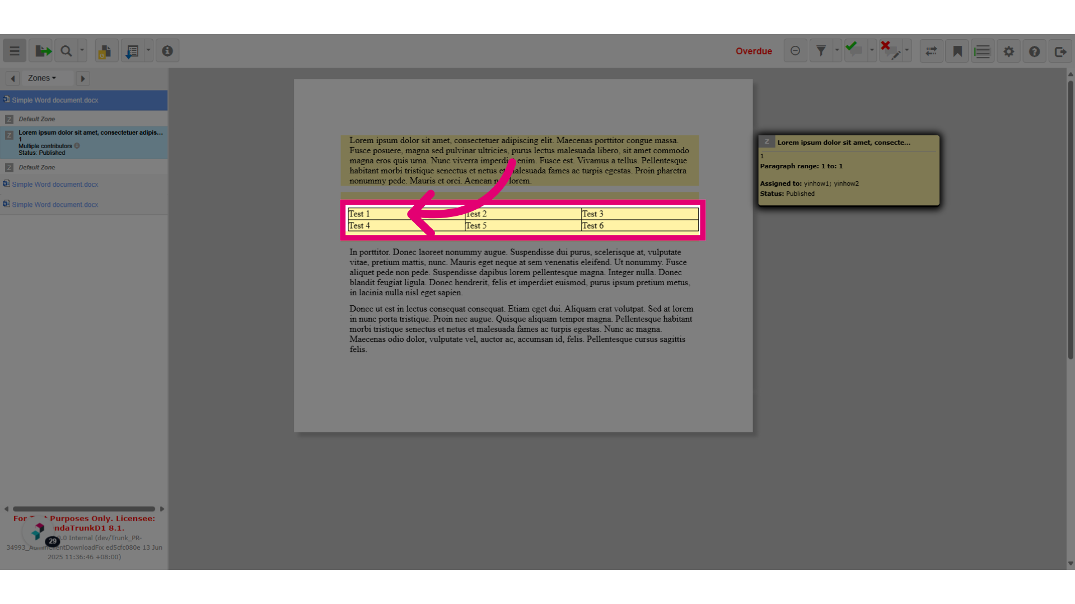1075x604 pixels.
Task: Select the Lorem ipsum zone entry in sidebar
Action: (x=84, y=142)
